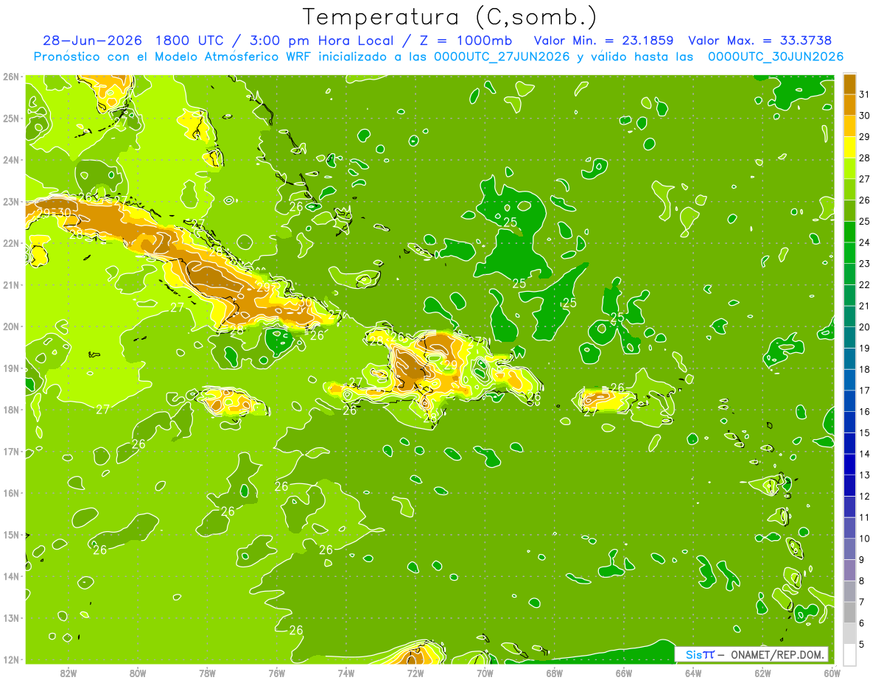Click the brown swatch above 31 on color bar
The image size is (884, 683).
849,83
